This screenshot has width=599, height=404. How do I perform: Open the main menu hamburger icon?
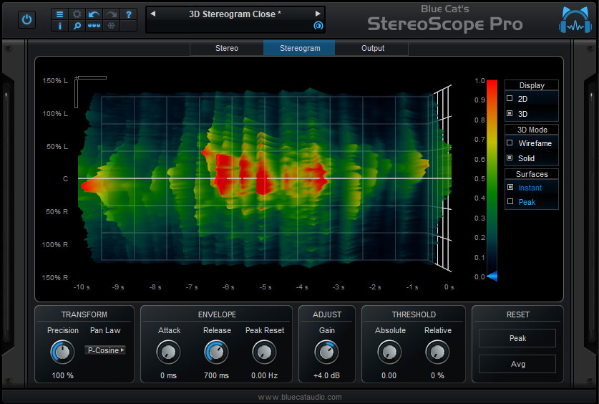coord(59,14)
